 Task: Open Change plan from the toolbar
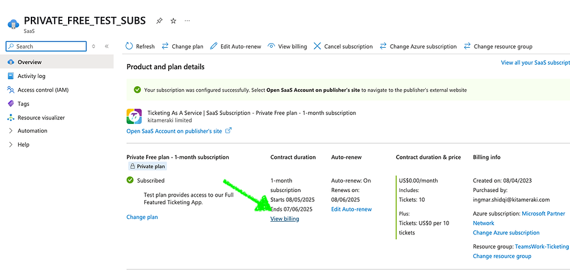point(183,47)
